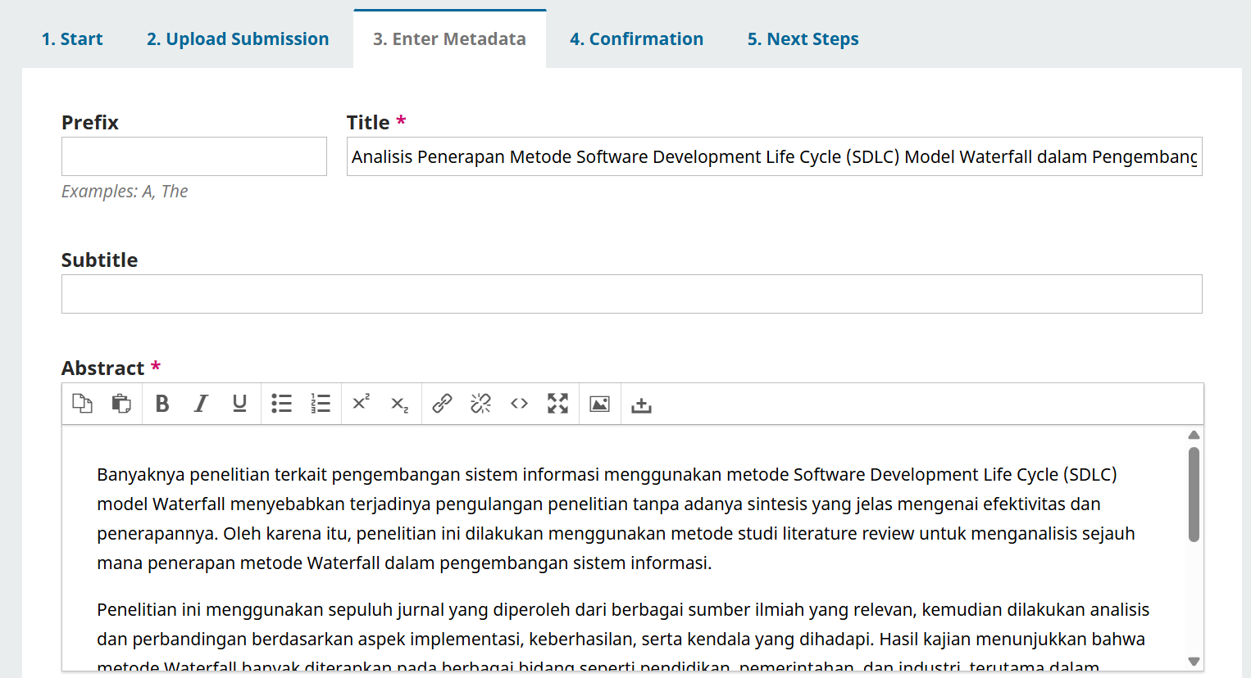Insert an image into abstract
This screenshot has height=678, width=1251.
[x=600, y=404]
